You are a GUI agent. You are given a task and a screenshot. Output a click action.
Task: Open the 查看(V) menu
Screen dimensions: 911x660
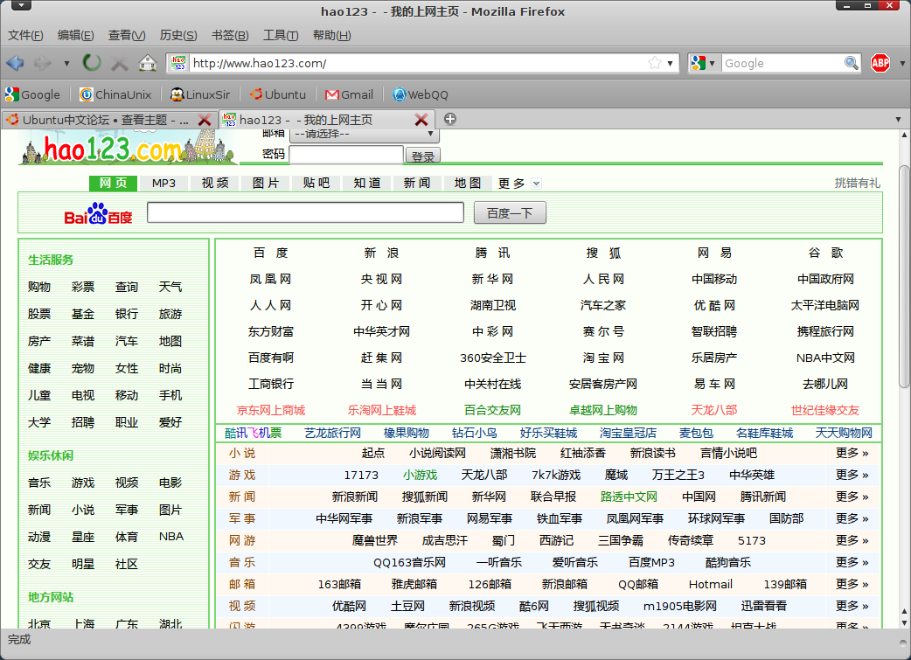pos(127,36)
